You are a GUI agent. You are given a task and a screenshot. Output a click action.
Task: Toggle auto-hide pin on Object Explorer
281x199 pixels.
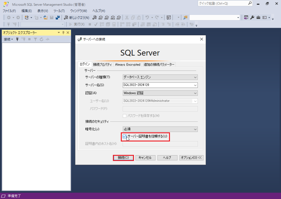[63, 33]
